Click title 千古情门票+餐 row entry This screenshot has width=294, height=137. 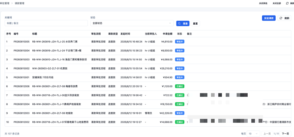click(x=57, y=50)
